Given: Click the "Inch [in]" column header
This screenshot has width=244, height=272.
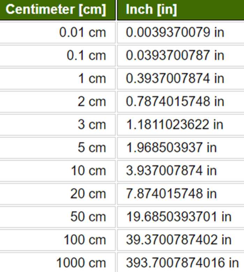Looking at the screenshot, I should [x=181, y=10].
